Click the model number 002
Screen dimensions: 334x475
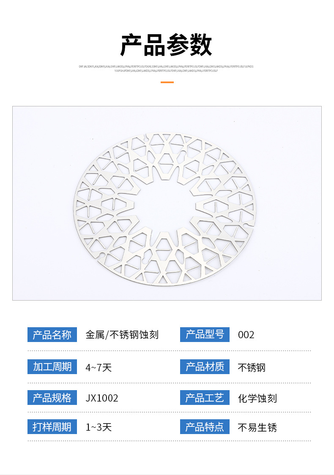[x=246, y=335]
